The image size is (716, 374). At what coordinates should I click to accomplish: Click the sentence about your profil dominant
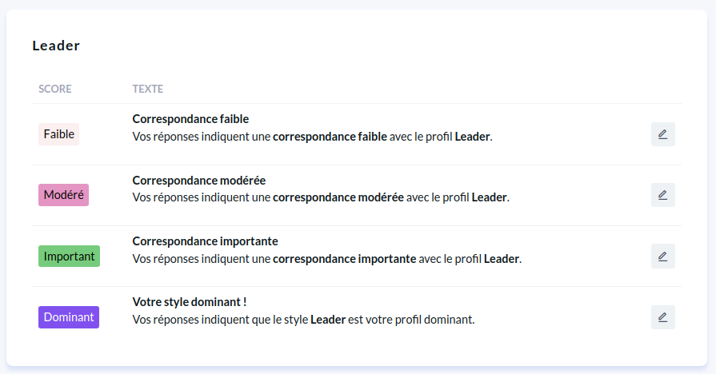coord(303,320)
